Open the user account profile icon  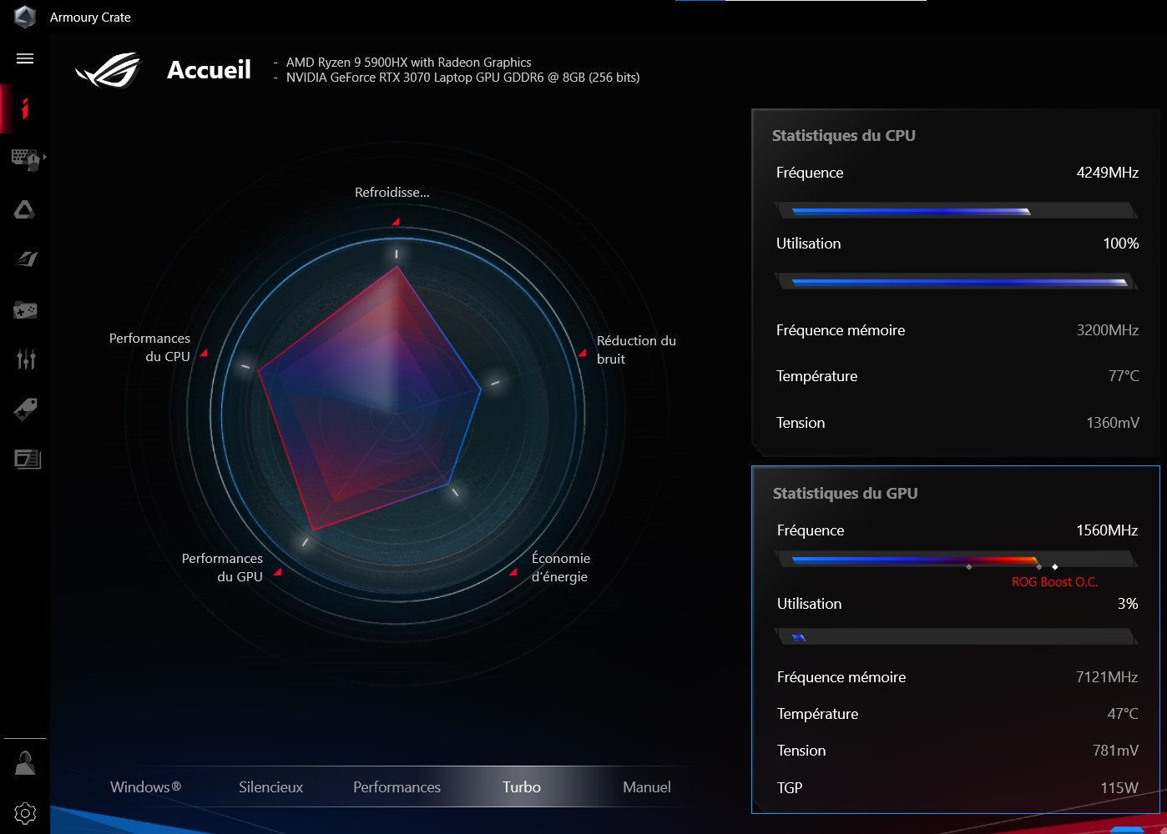25,763
